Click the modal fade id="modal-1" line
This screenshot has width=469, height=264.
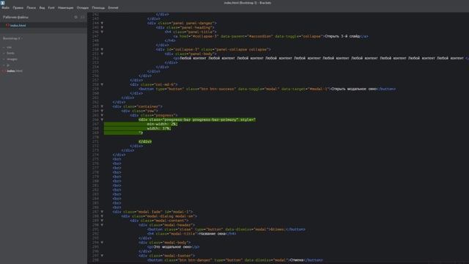click(x=152, y=212)
